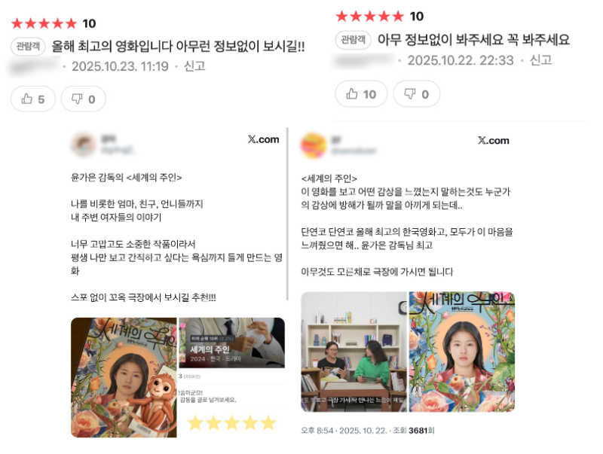Click 신고 on the 2025.10.23 review
Image resolution: width=603 pixels, height=454 pixels.
(194, 66)
